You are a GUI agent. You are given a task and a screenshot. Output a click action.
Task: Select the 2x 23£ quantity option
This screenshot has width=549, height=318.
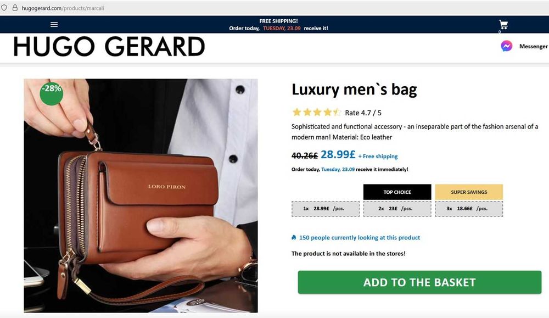397,209
